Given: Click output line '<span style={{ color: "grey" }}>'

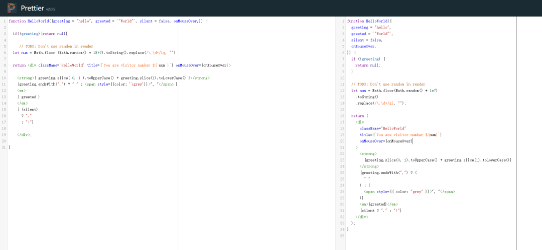Looking at the screenshot, I should point(410,191).
